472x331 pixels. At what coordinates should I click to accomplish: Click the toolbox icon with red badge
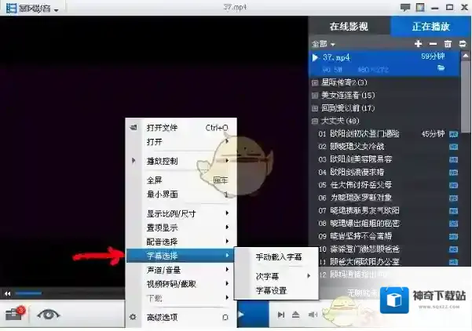click(x=14, y=315)
